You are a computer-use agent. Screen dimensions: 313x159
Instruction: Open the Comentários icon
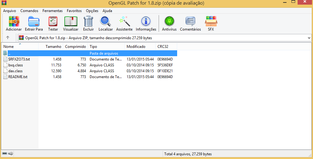coord(190,21)
